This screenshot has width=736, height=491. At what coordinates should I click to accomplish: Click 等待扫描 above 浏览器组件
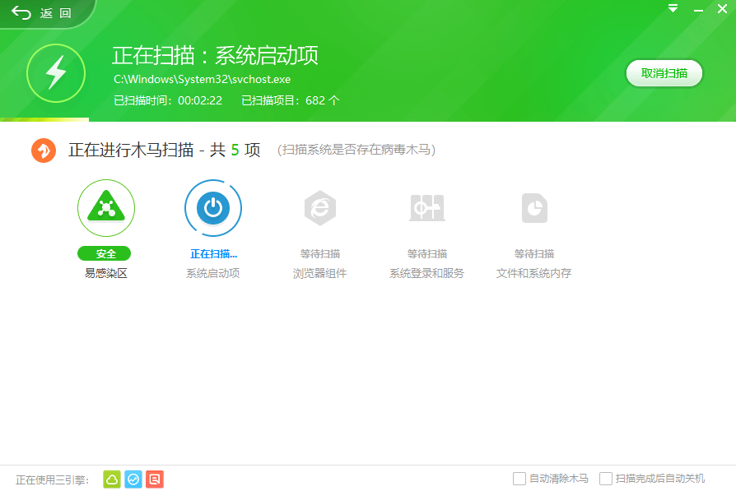(320, 254)
